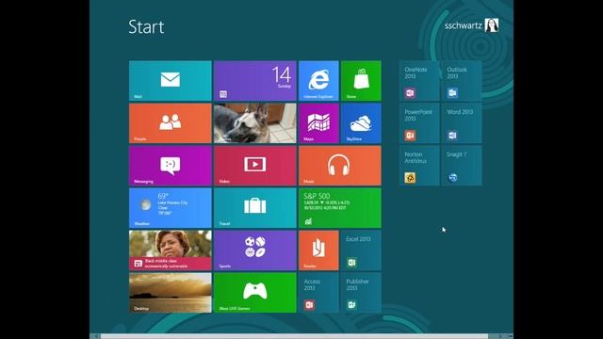
Task: Open the Calendar tile showing 14 Sunday
Action: tap(255, 81)
